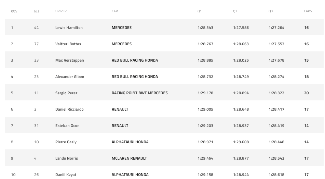The height and width of the screenshot is (179, 325).
Task: Open Lewis Hamilton driver link
Action: coord(69,28)
